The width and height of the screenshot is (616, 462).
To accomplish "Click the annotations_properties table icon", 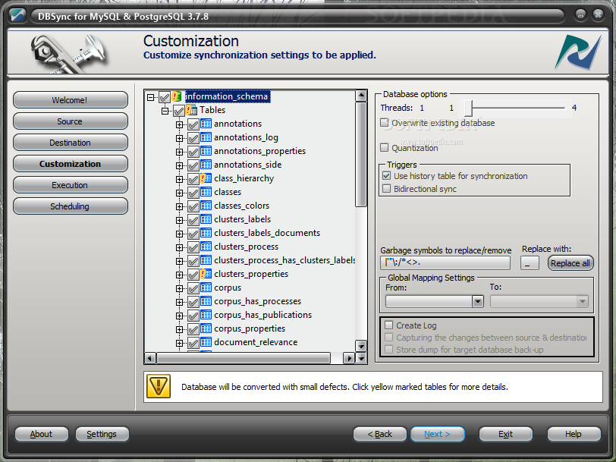I will pos(206,151).
